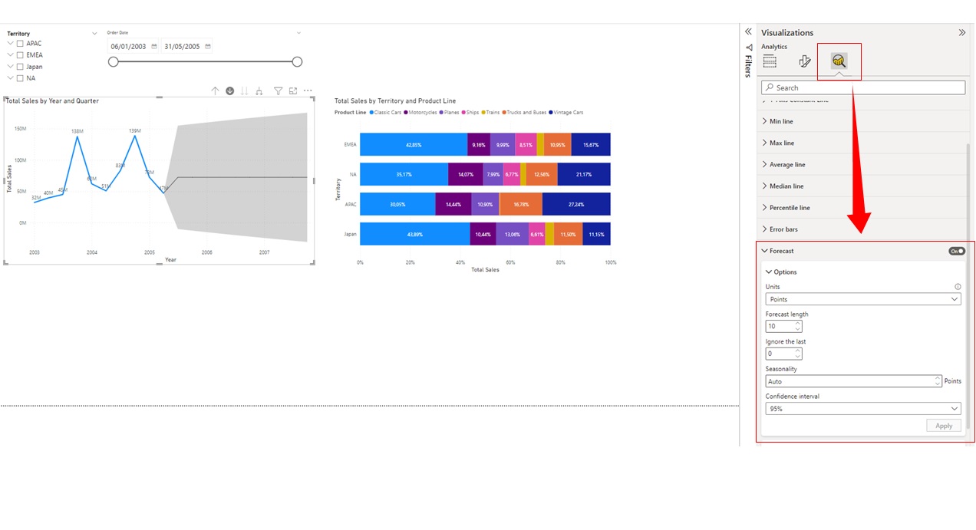Open the filter icon on line chart
The height and width of the screenshot is (530, 976).
[279, 91]
